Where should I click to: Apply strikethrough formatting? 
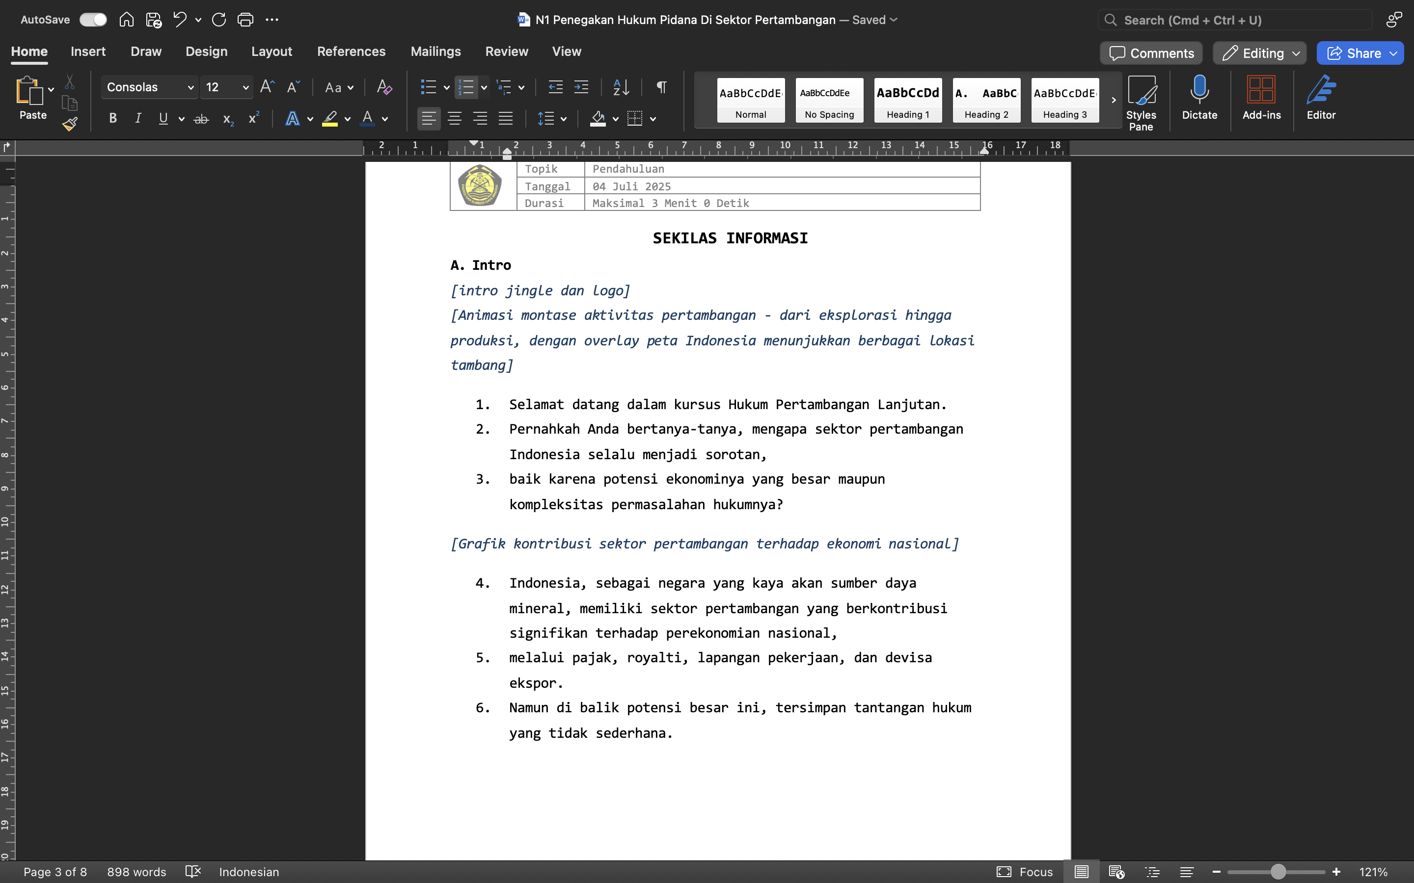[201, 119]
